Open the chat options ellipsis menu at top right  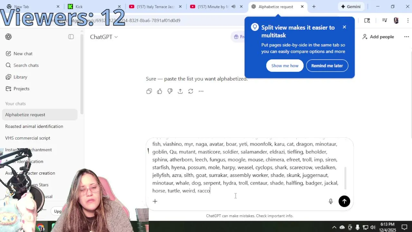pyautogui.click(x=407, y=37)
